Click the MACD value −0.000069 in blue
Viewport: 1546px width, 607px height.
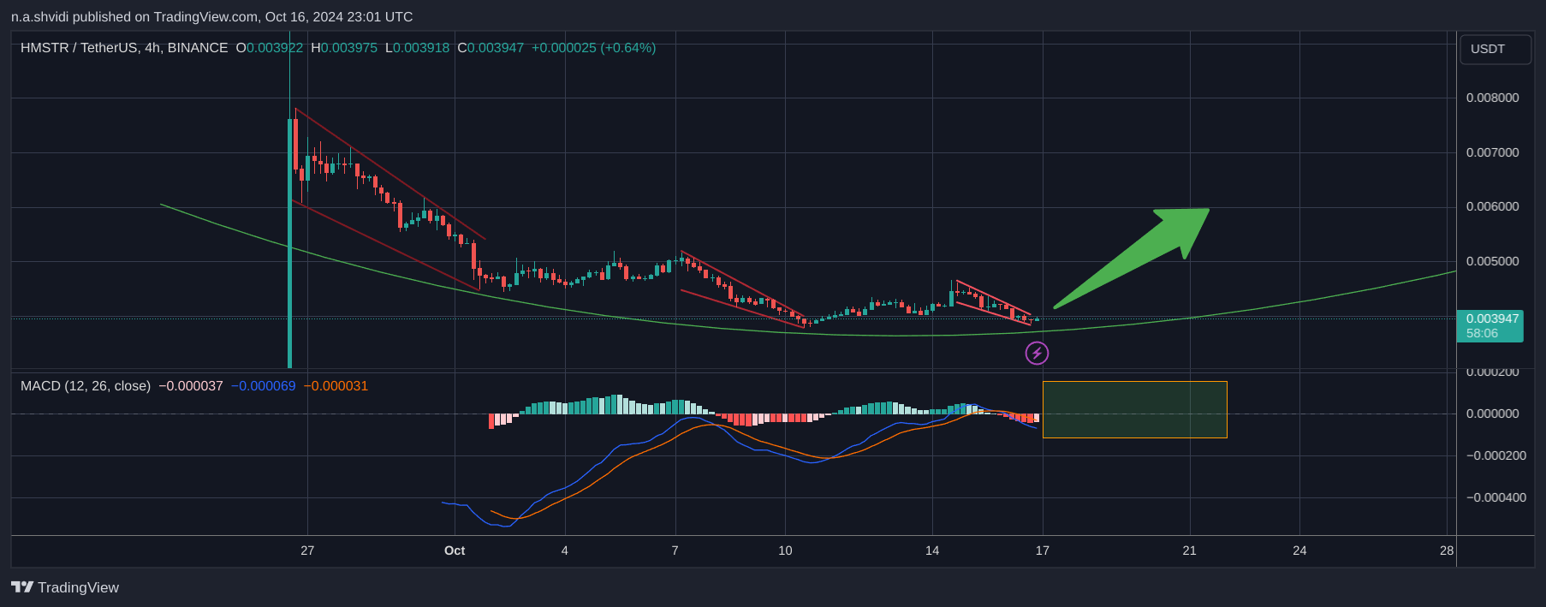pyautogui.click(x=264, y=386)
